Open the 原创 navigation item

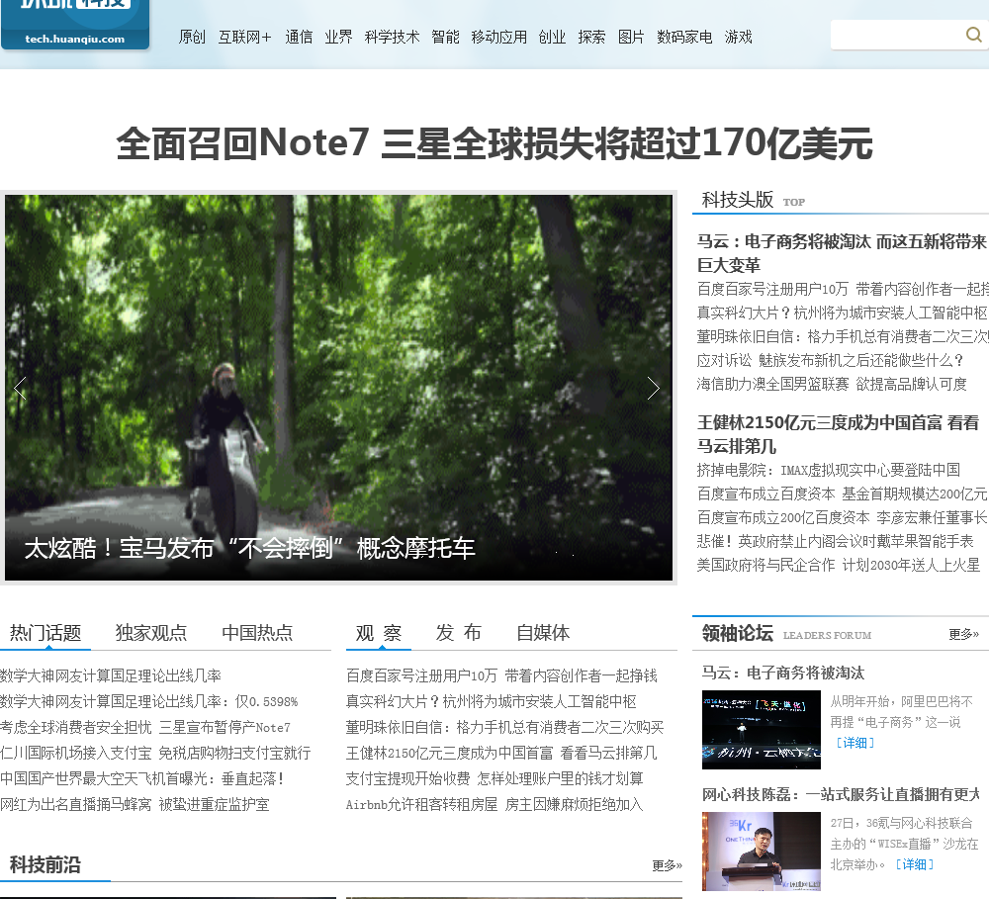192,38
